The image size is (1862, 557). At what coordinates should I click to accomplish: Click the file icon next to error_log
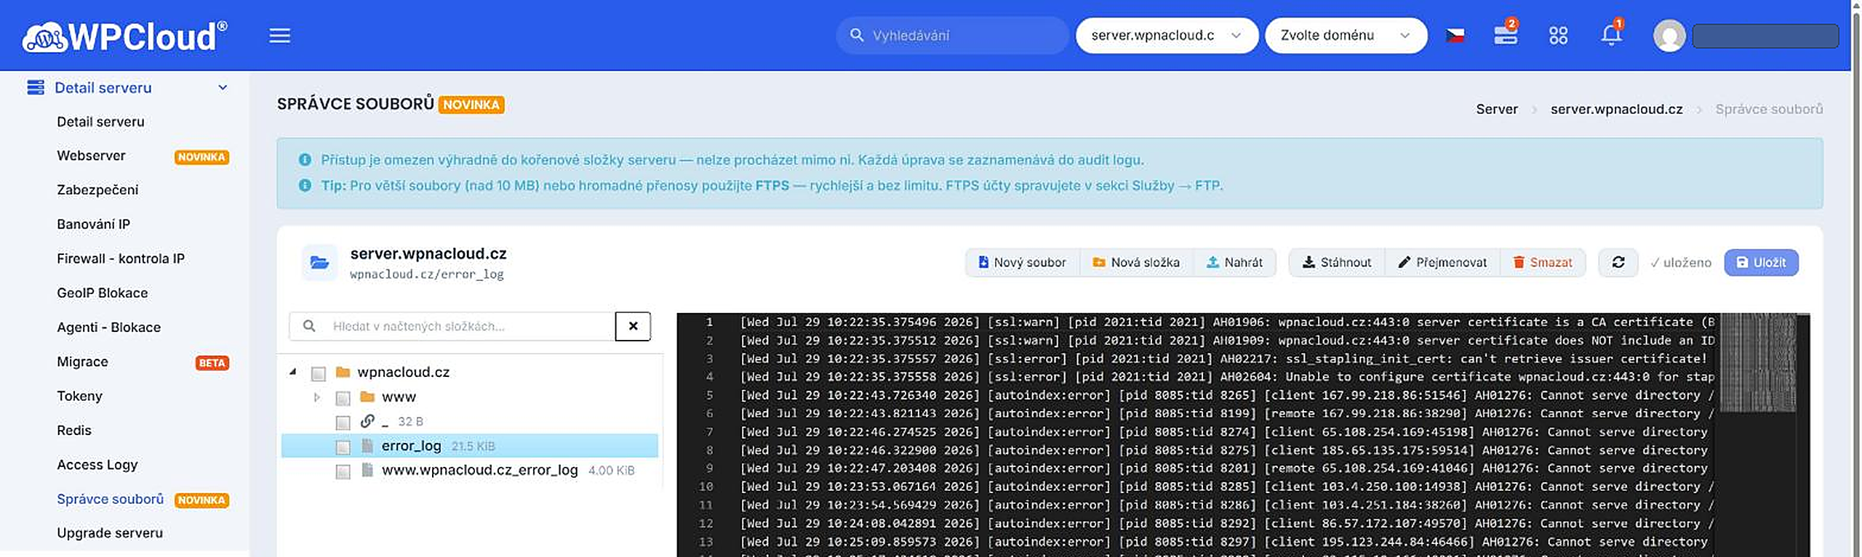pyautogui.click(x=368, y=445)
